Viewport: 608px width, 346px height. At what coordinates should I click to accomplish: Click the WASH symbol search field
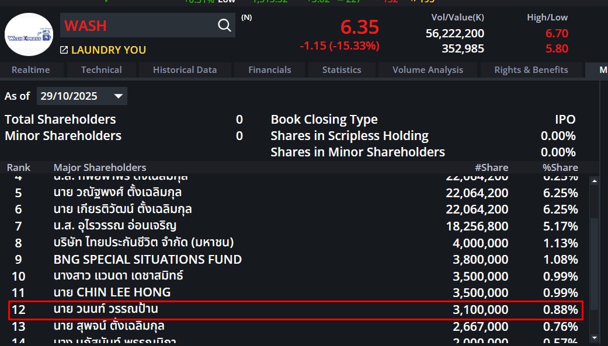pyautogui.click(x=137, y=26)
